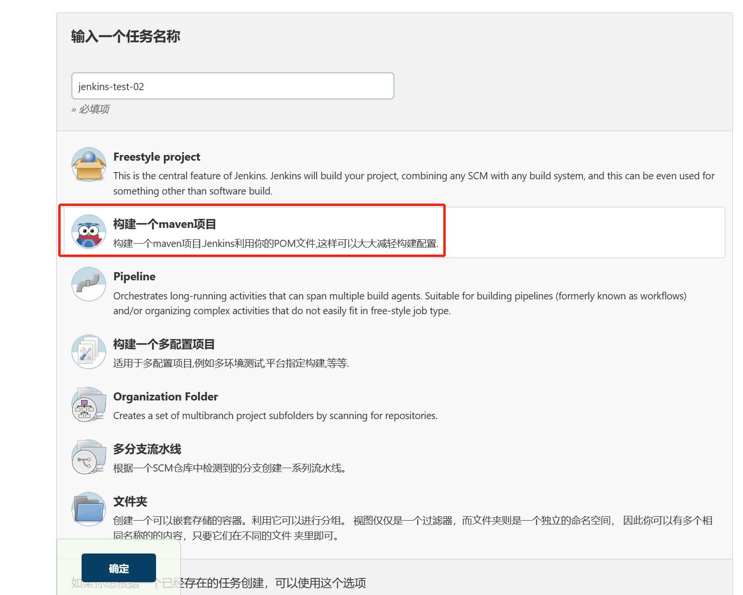This screenshot has width=743, height=595.
Task: Click the 适用于多配置项目 description line
Action: pyautogui.click(x=231, y=363)
